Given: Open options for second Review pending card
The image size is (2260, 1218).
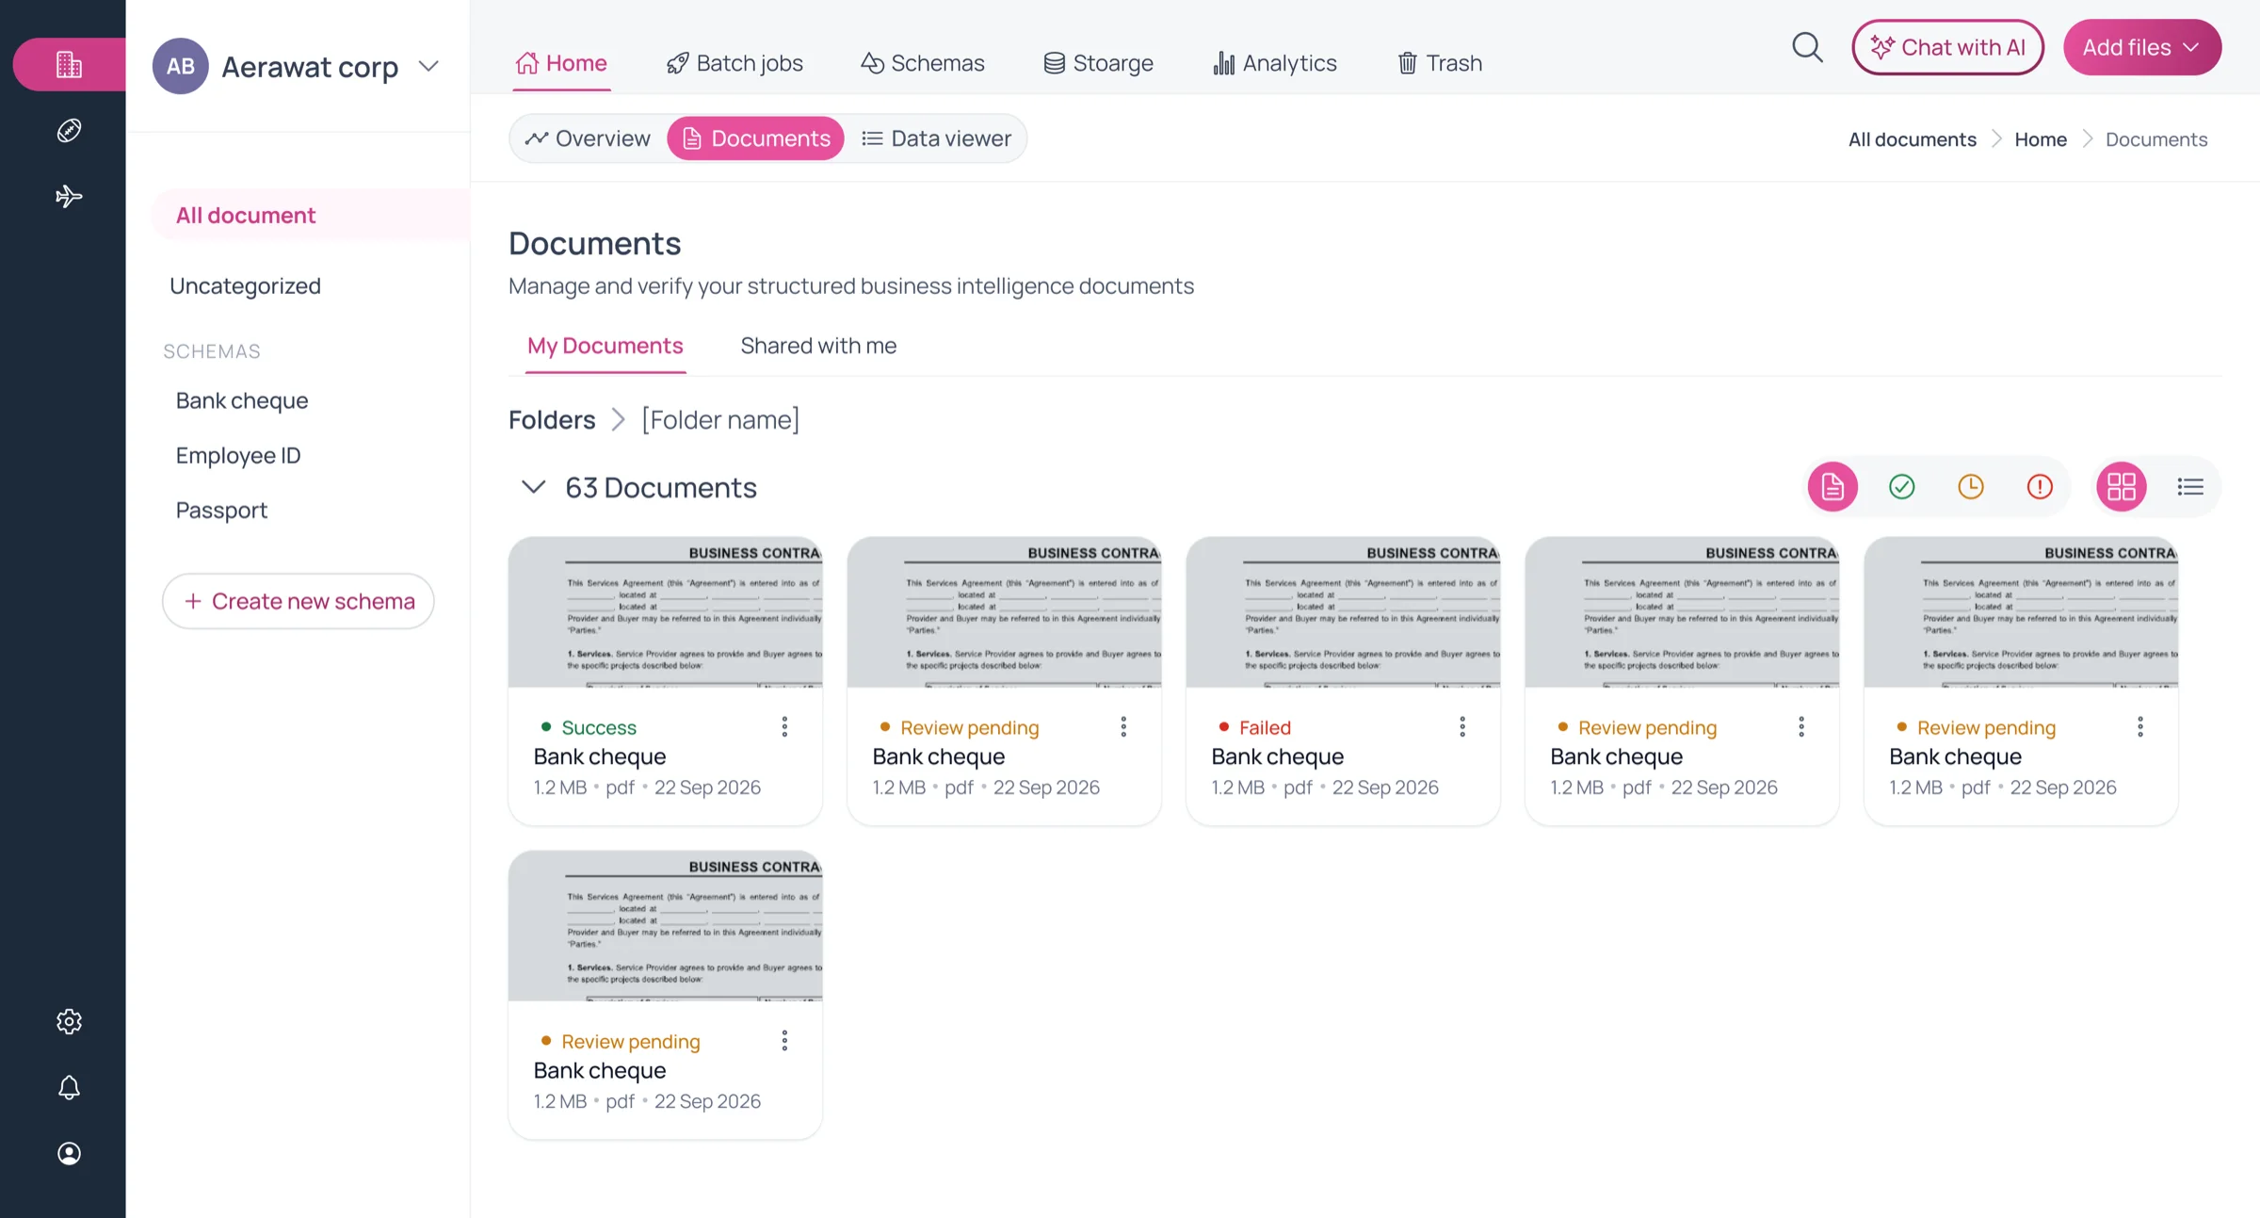Looking at the screenshot, I should click(x=1801, y=726).
